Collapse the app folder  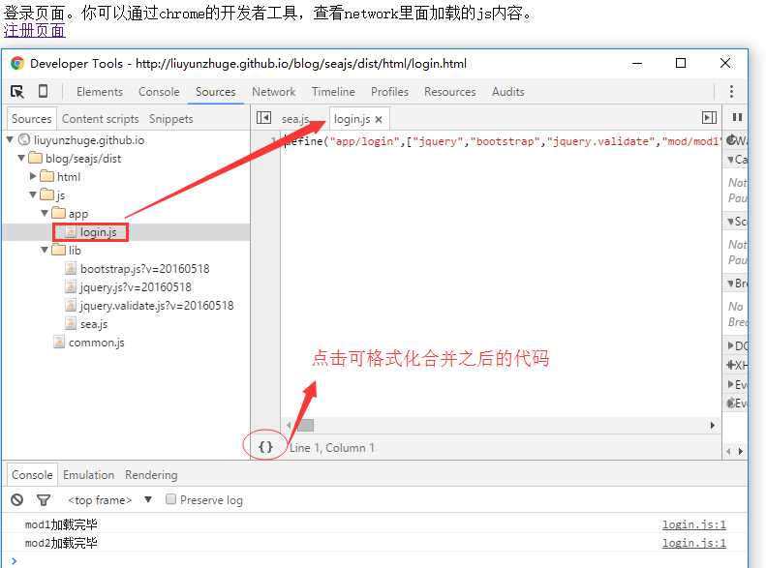pos(45,213)
